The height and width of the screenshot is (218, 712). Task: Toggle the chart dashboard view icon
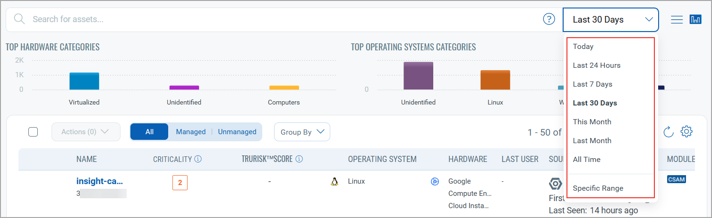tap(695, 19)
